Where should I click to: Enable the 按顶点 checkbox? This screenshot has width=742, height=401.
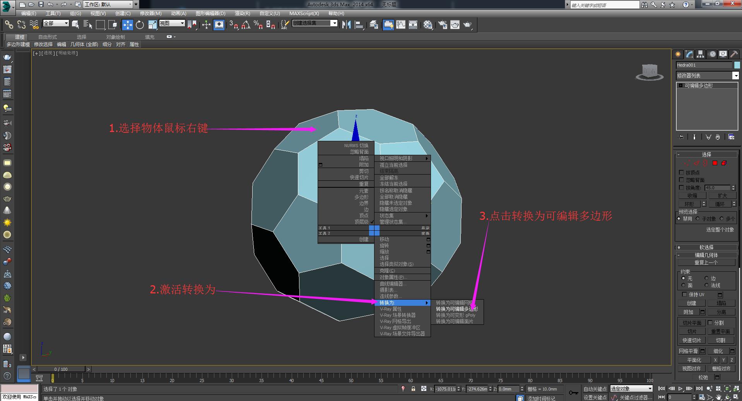[682, 173]
